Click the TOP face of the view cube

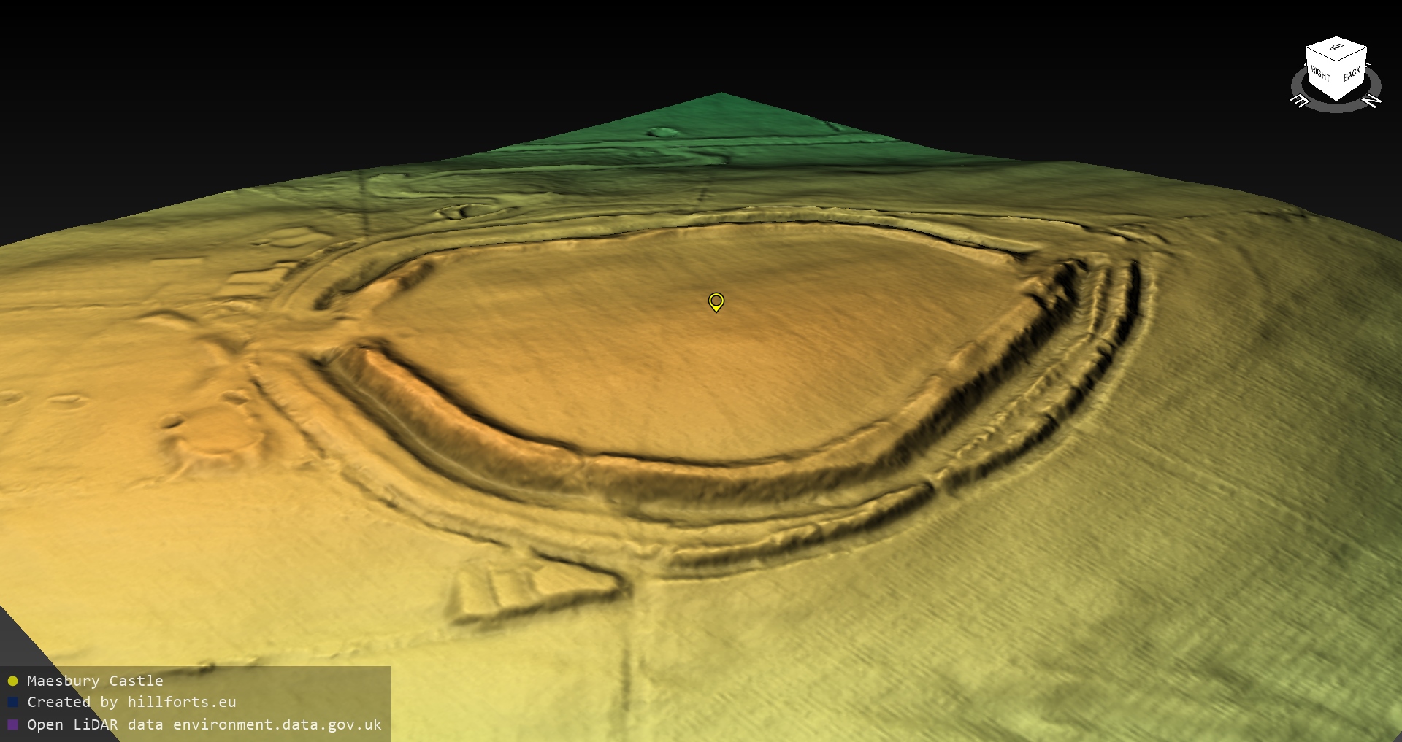(x=1336, y=48)
